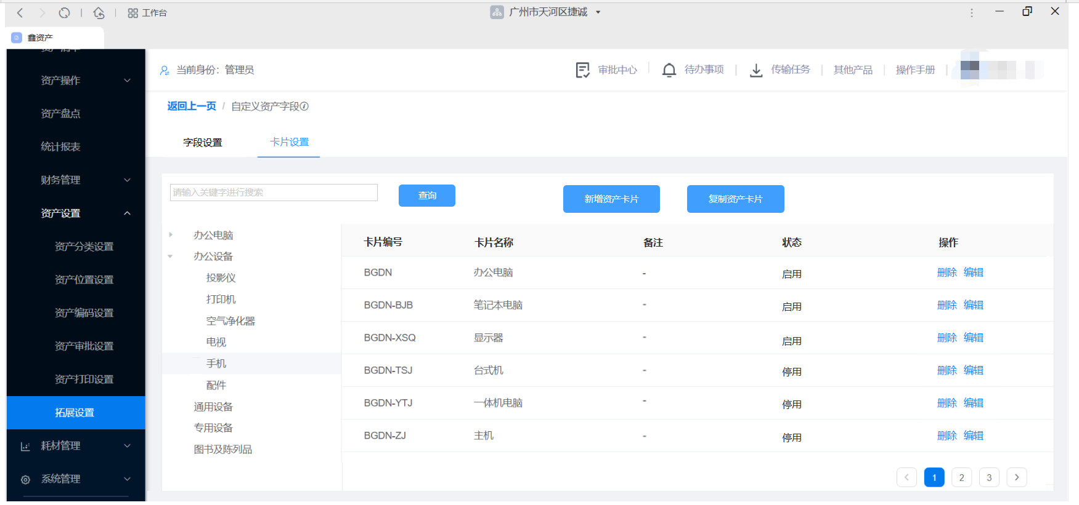Expand the 财务管理 sidebar menu
1079x505 pixels.
127,180
